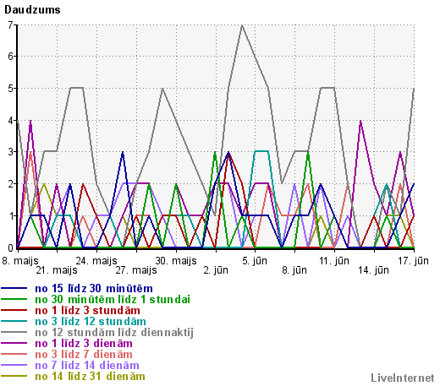Click the y-axis value 0

[11, 248]
